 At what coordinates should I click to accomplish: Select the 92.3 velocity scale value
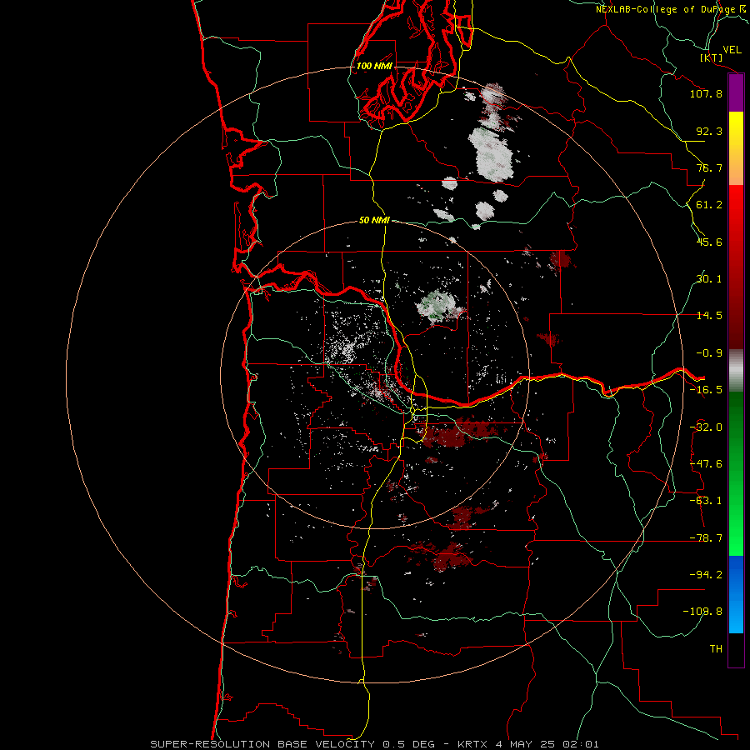[709, 131]
